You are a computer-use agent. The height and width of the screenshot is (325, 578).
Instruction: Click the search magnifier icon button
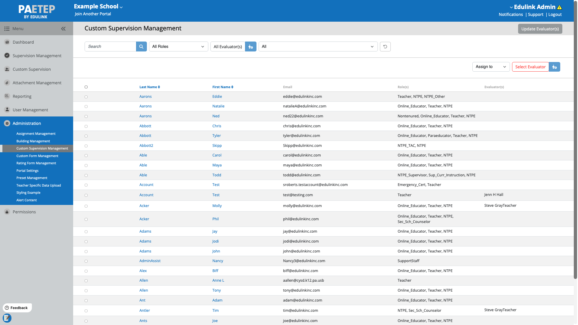pos(141,47)
